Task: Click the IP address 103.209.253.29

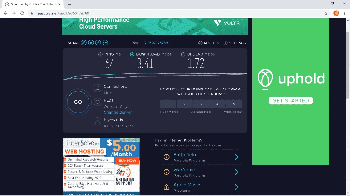Action: click(118, 126)
